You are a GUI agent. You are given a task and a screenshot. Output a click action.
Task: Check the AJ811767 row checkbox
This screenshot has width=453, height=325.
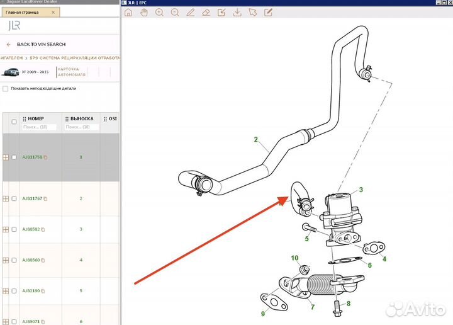(14, 198)
